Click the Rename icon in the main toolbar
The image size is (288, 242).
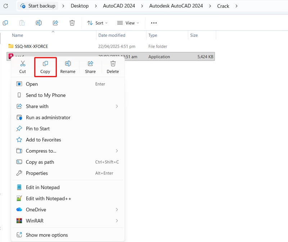38,23
